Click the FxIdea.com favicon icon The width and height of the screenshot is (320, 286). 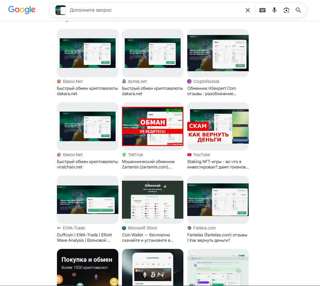coord(189,228)
